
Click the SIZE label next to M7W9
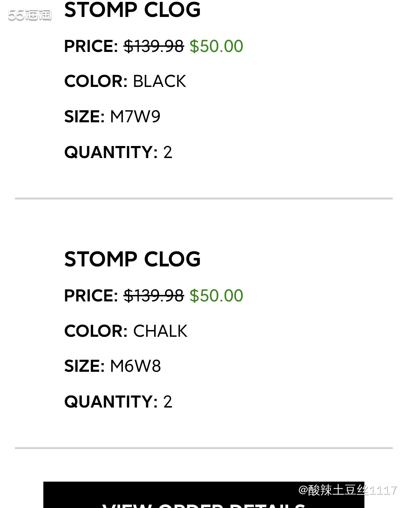84,117
